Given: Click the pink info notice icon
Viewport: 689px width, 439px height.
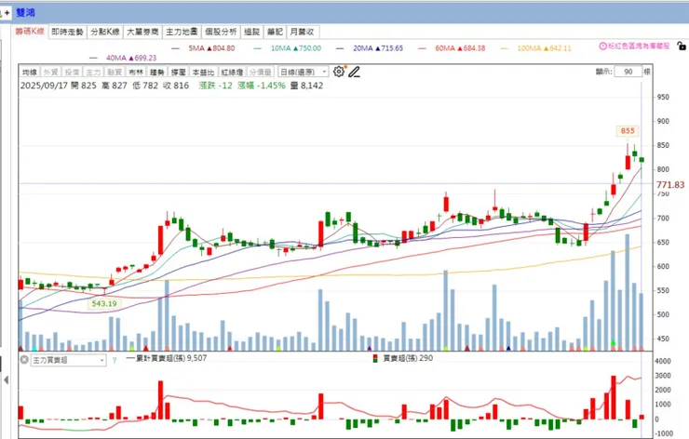Looking at the screenshot, I should coord(603,47).
